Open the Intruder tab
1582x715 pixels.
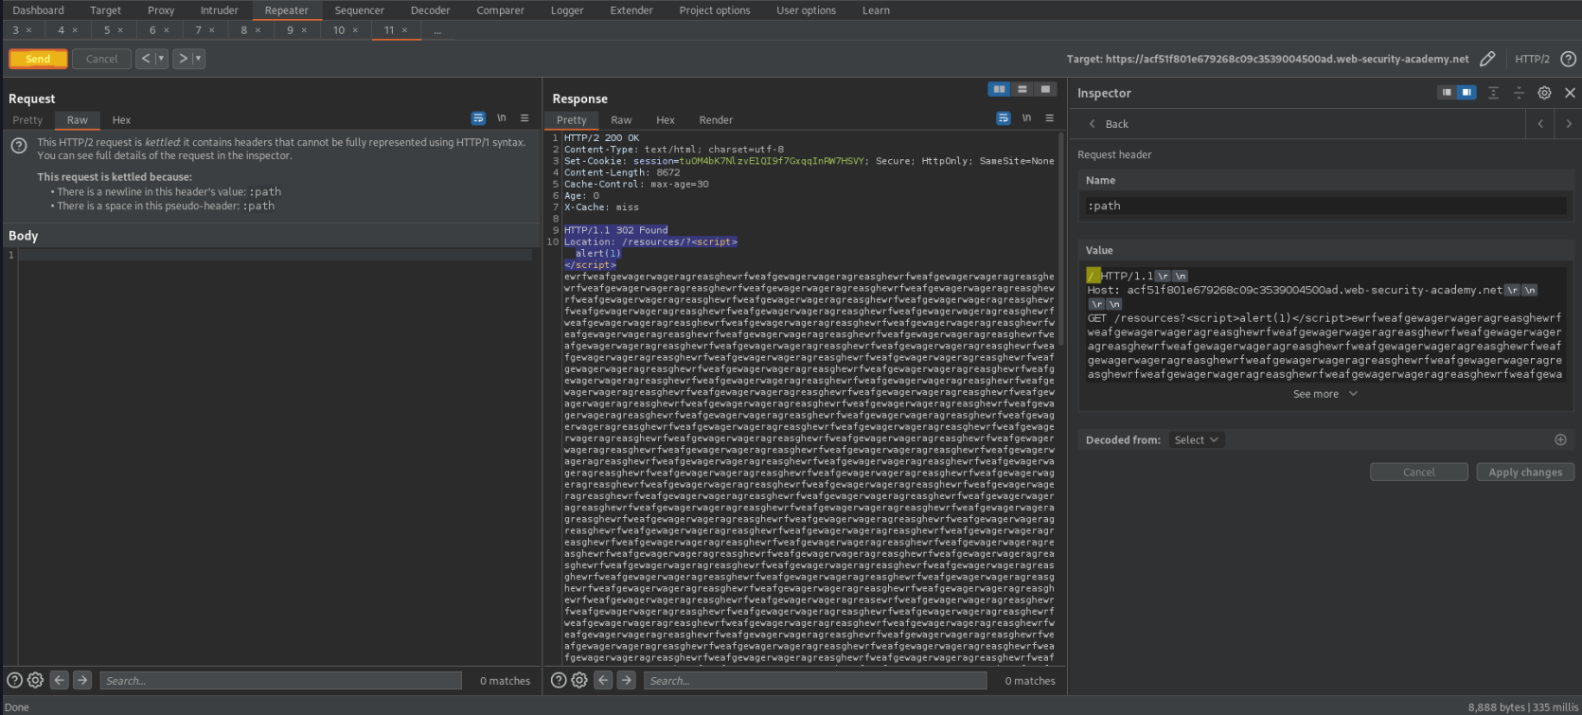(220, 10)
